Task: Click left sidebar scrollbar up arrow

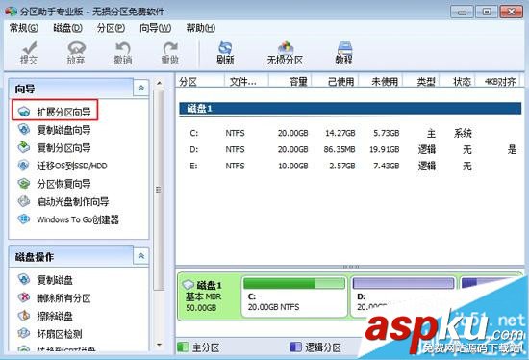Action: click(x=159, y=83)
